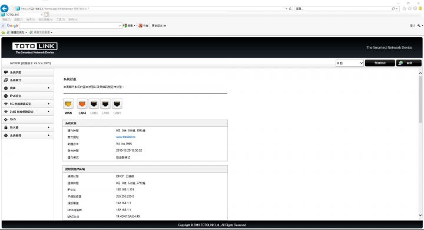Open the System Status sidebar item

click(28, 73)
